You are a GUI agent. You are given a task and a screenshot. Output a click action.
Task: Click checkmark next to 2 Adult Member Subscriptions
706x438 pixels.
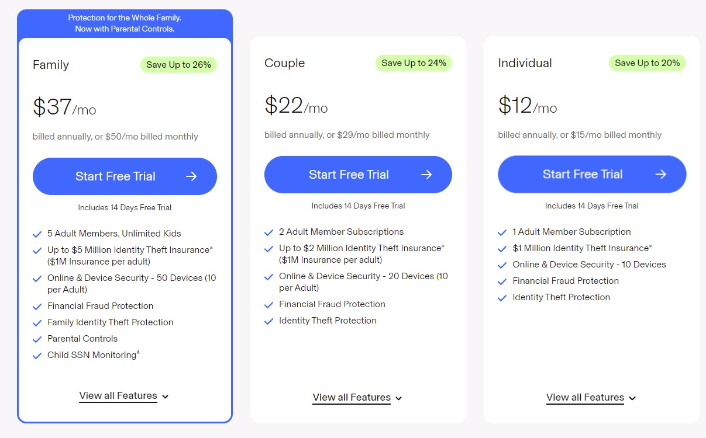pos(269,232)
